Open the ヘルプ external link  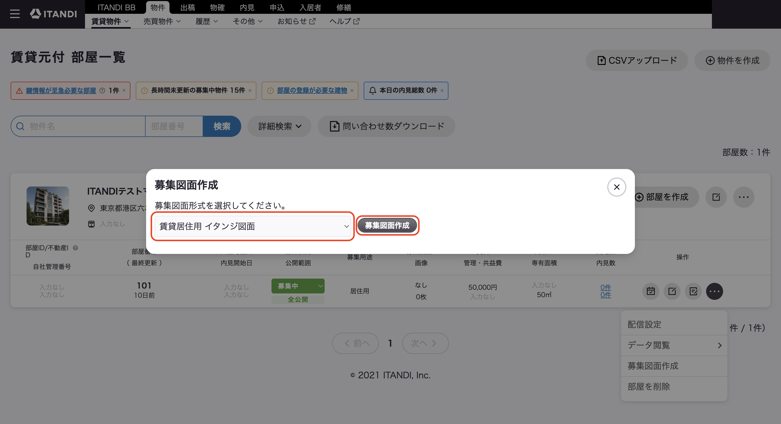pyautogui.click(x=345, y=21)
